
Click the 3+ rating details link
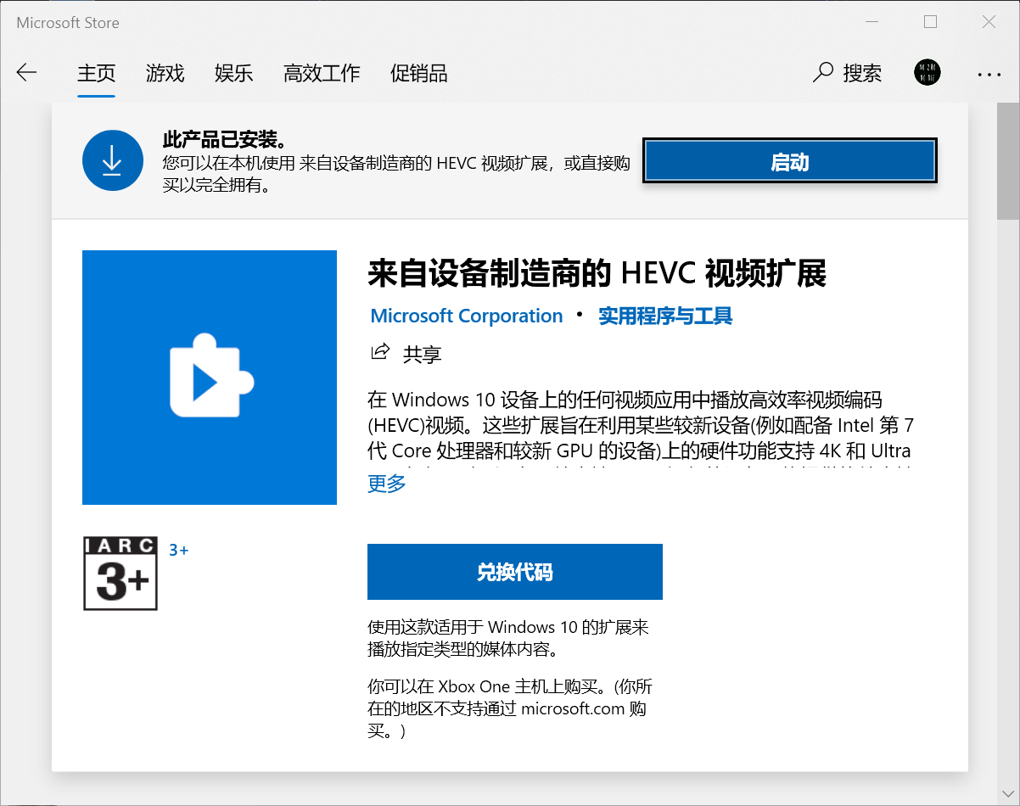(x=178, y=550)
